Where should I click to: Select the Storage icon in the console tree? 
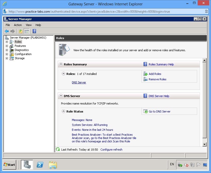click(11, 58)
